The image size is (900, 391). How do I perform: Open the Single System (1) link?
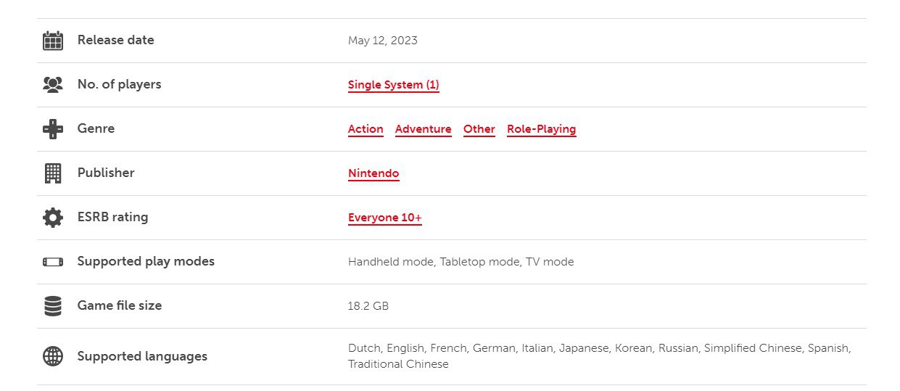(x=393, y=85)
